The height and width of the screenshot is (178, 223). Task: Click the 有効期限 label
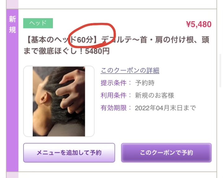tap(113, 108)
